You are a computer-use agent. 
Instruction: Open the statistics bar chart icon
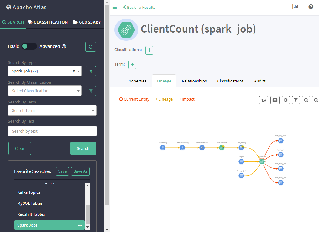click(x=295, y=7)
